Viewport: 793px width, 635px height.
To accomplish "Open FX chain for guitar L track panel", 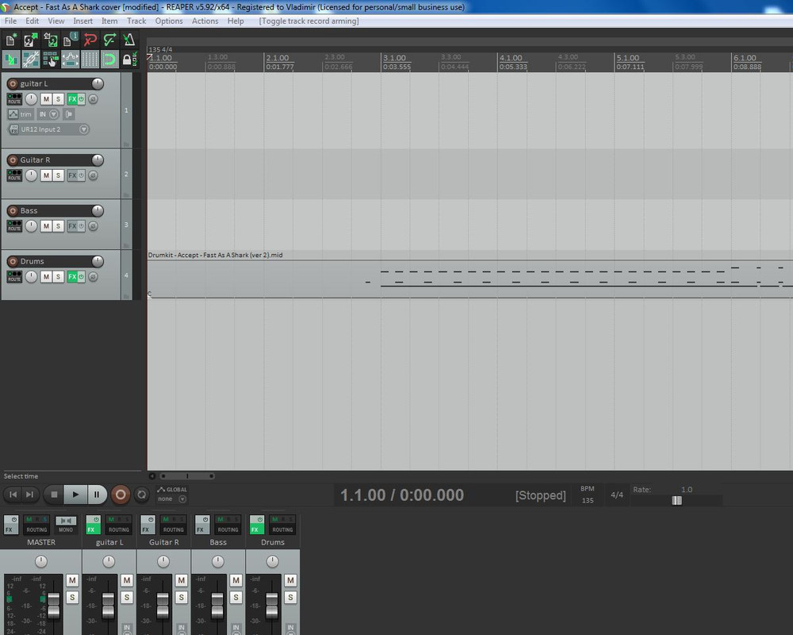I will point(72,99).
